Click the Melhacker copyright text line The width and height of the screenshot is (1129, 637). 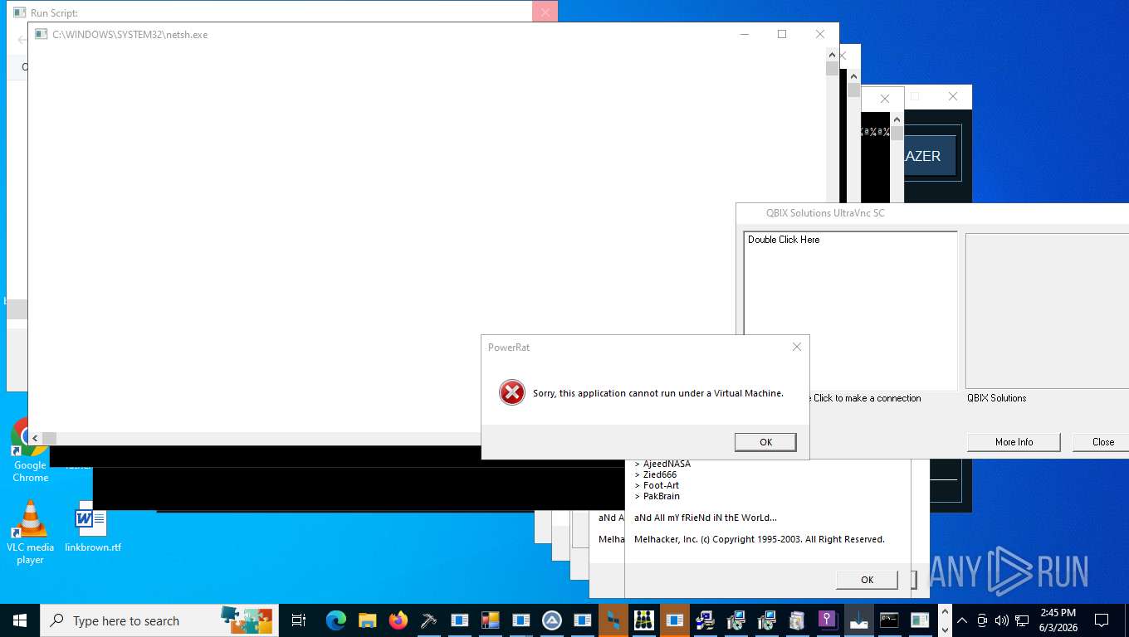pos(760,539)
